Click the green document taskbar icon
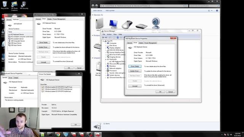The width and height of the screenshot is (244, 137). (x=42, y=134)
